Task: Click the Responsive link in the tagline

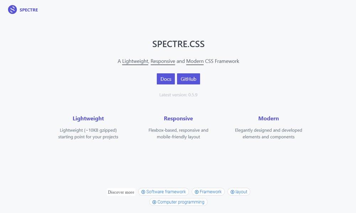Action: point(162,61)
